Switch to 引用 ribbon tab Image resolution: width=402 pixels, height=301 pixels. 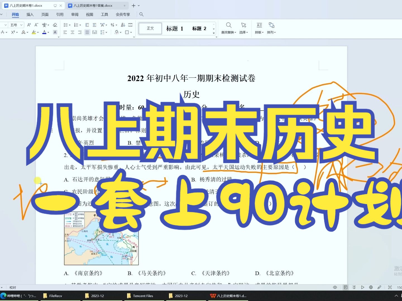point(60,14)
